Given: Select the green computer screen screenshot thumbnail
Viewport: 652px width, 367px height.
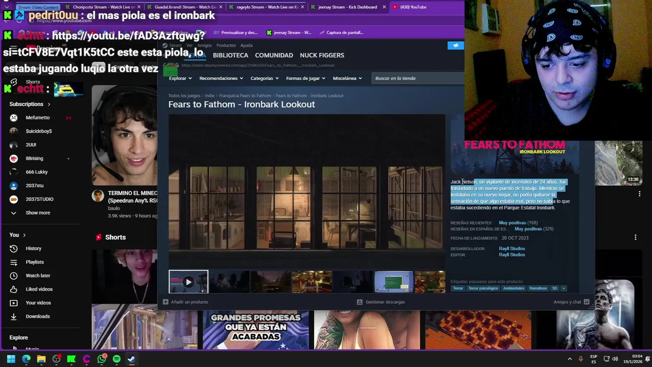Looking at the screenshot, I should tap(394, 282).
